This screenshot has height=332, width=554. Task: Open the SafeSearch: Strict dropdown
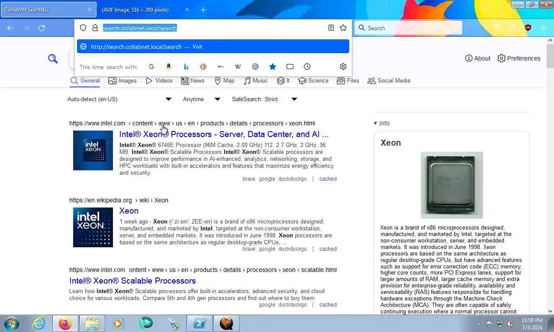point(264,99)
